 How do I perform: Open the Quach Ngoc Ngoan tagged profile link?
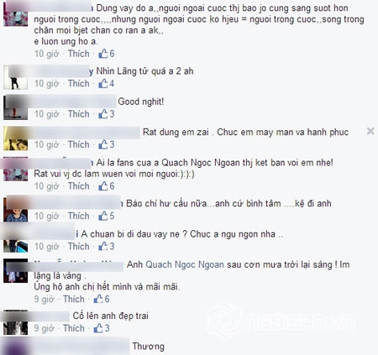click(x=185, y=264)
